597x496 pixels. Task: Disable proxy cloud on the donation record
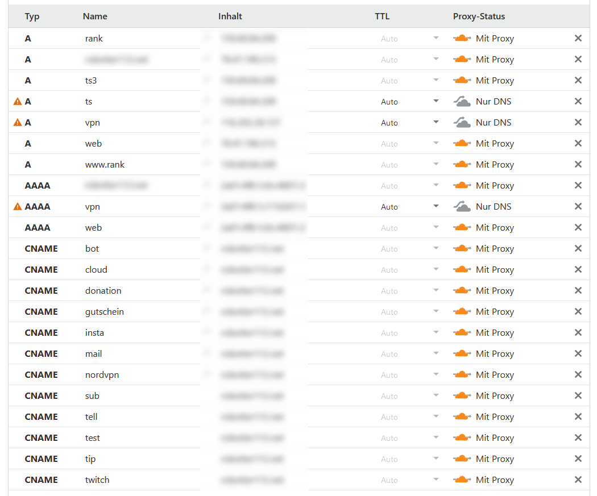[462, 291]
